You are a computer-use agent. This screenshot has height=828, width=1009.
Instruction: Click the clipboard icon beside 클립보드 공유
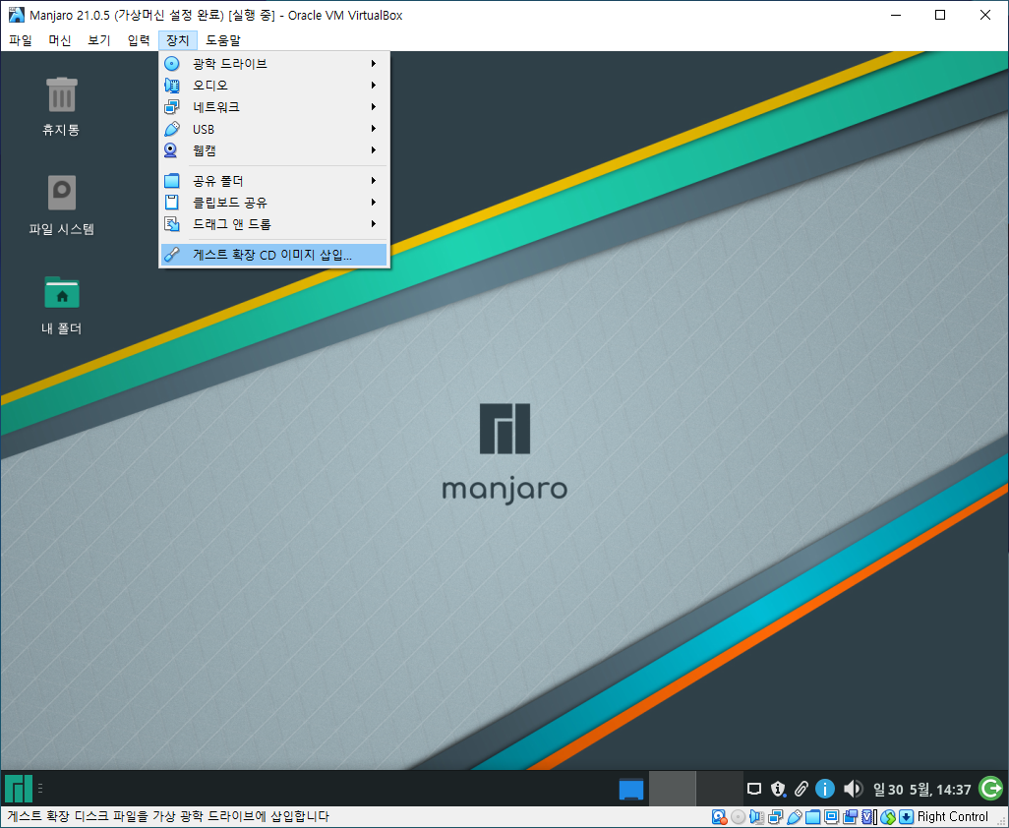pyautogui.click(x=172, y=202)
